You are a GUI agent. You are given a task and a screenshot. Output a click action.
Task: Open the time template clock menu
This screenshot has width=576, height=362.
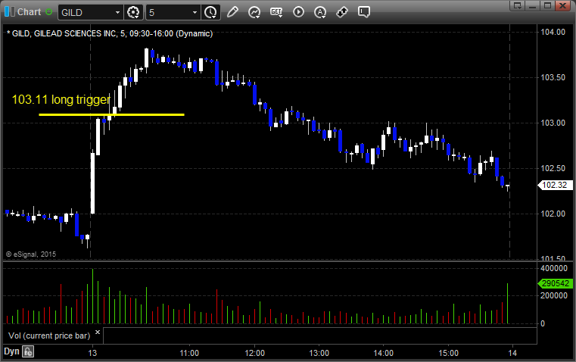click(210, 12)
